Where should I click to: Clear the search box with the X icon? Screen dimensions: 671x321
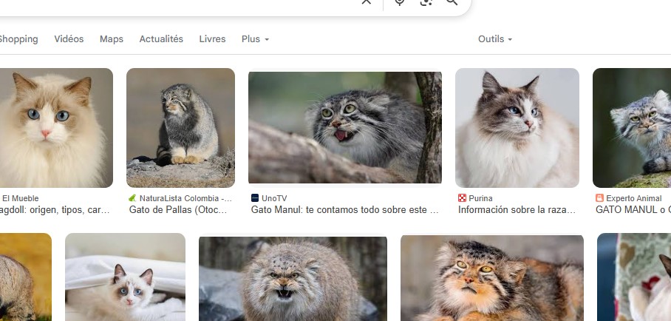coord(367,1)
